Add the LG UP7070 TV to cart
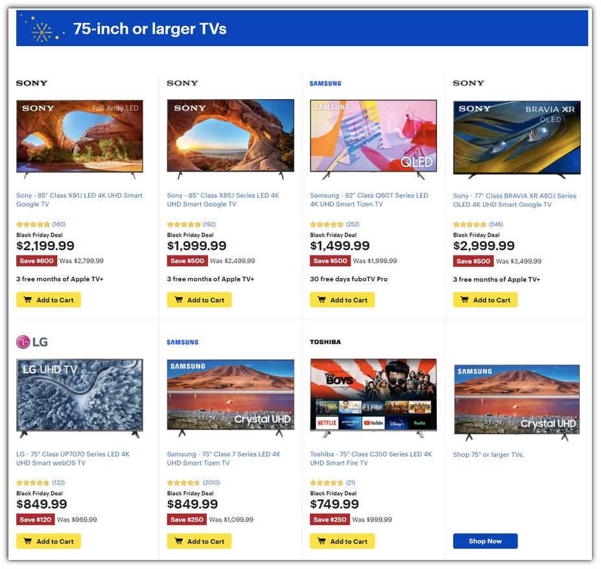This screenshot has height=569, width=601. (48, 541)
